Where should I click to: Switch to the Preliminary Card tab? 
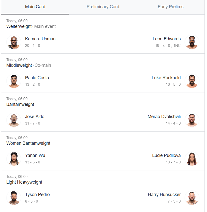click(103, 7)
